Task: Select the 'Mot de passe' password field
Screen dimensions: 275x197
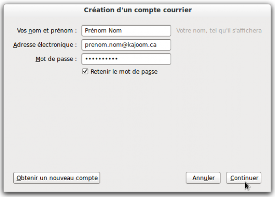Action: 126,59
